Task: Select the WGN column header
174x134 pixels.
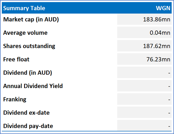Action: [x=163, y=8]
